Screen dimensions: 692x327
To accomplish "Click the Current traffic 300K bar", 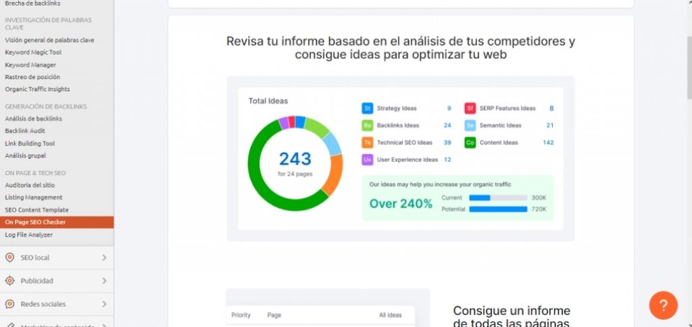I will [498, 198].
